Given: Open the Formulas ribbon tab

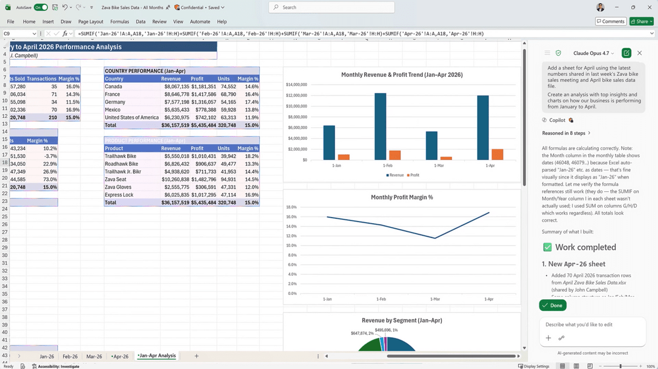Looking at the screenshot, I should pos(120,21).
